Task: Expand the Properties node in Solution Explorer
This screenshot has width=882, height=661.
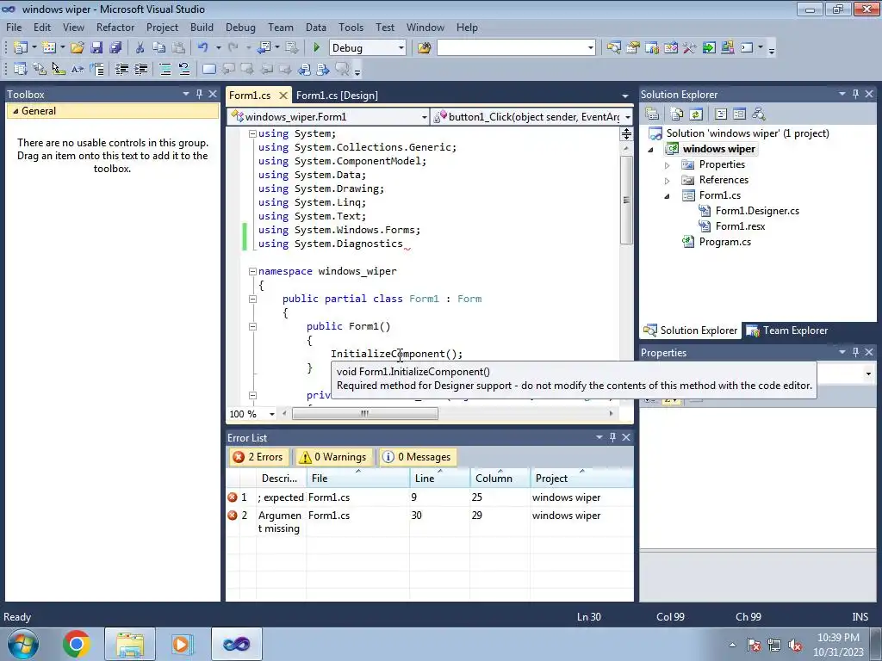Action: pos(668,165)
